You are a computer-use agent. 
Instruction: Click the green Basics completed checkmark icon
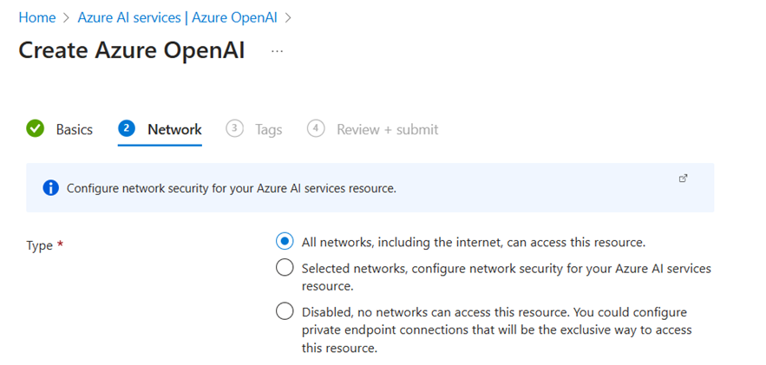pyautogui.click(x=36, y=129)
